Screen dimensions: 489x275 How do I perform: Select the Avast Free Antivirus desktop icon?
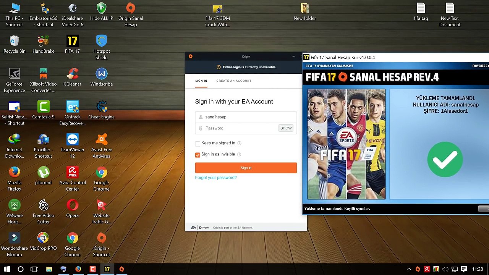pyautogui.click(x=101, y=147)
